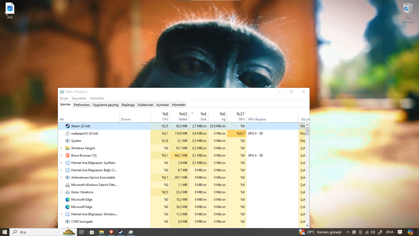Click the COM Surrogate process icon
This screenshot has width=419, height=236.
pos(67,222)
